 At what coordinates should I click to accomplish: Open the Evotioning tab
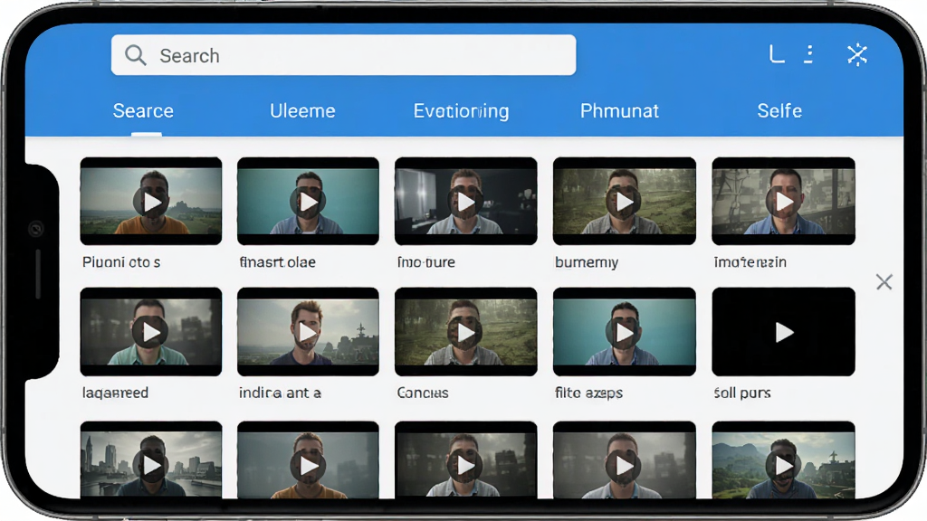[x=461, y=110]
